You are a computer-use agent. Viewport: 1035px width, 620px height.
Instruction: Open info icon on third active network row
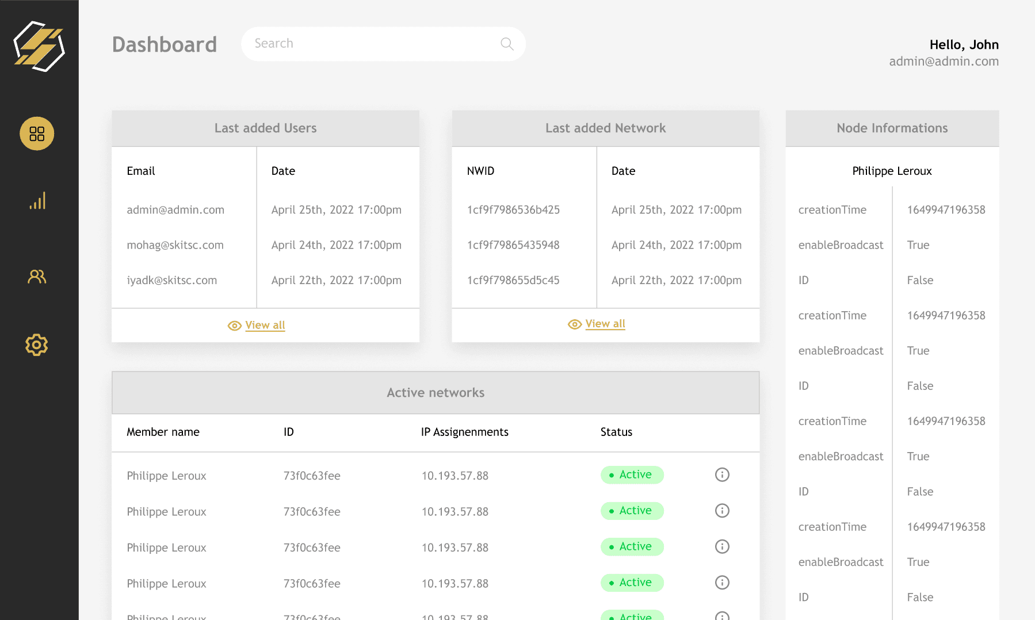[722, 546]
